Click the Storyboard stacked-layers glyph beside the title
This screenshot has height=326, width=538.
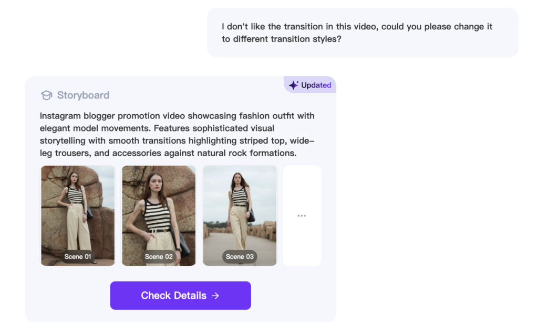[x=47, y=95]
